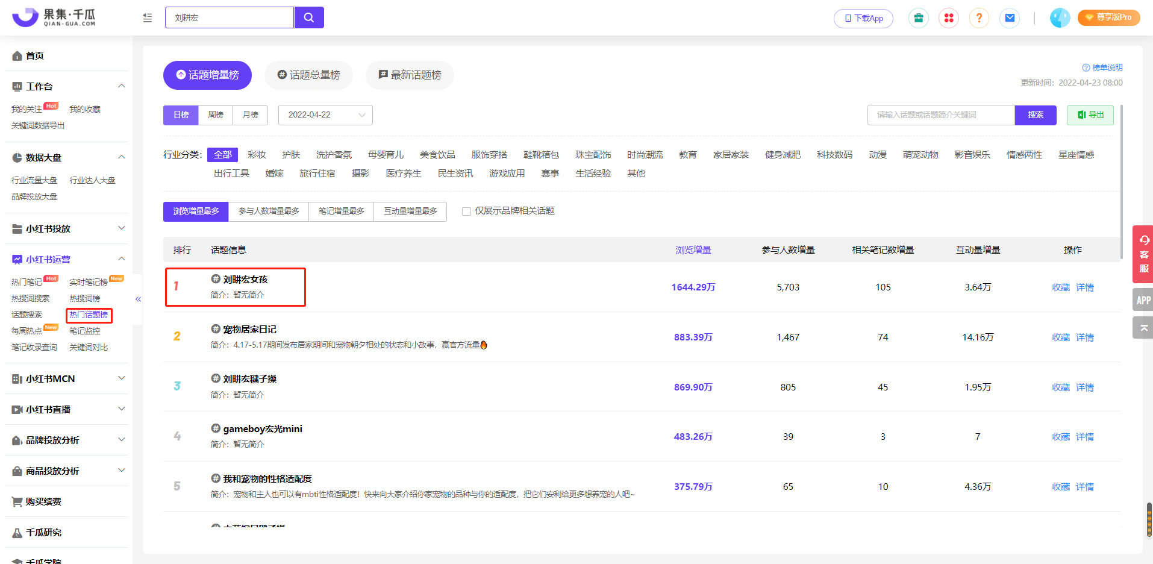Click the 首页 home icon
Screen dimensions: 1153x564
point(17,56)
